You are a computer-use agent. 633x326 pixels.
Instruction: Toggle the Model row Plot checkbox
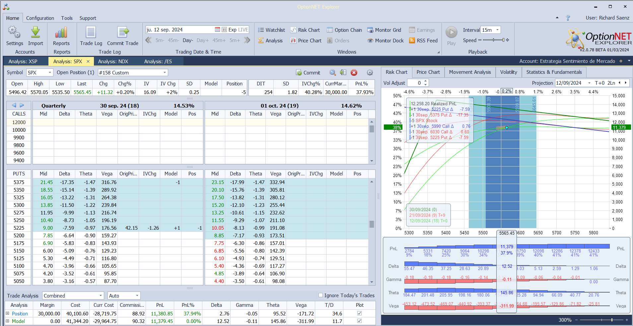click(359, 321)
